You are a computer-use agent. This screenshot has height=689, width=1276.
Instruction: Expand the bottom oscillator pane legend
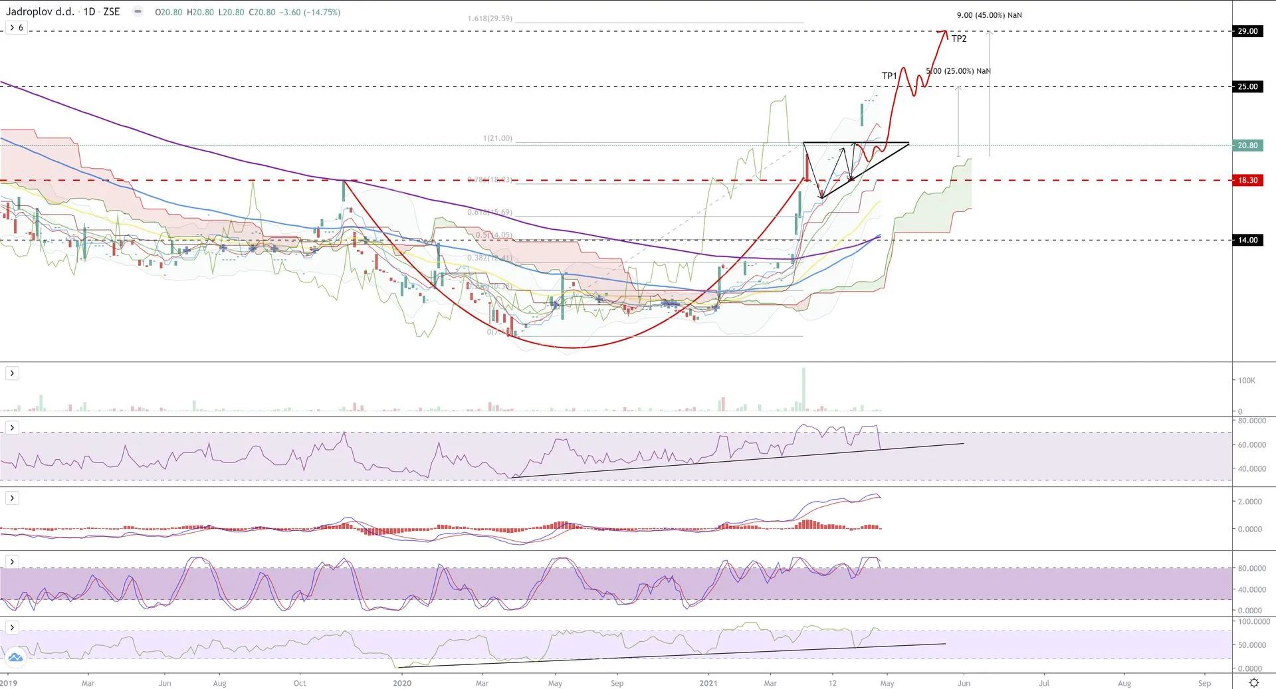pos(12,627)
